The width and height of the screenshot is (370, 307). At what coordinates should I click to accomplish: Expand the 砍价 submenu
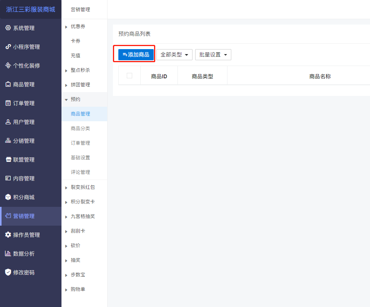[66, 246]
